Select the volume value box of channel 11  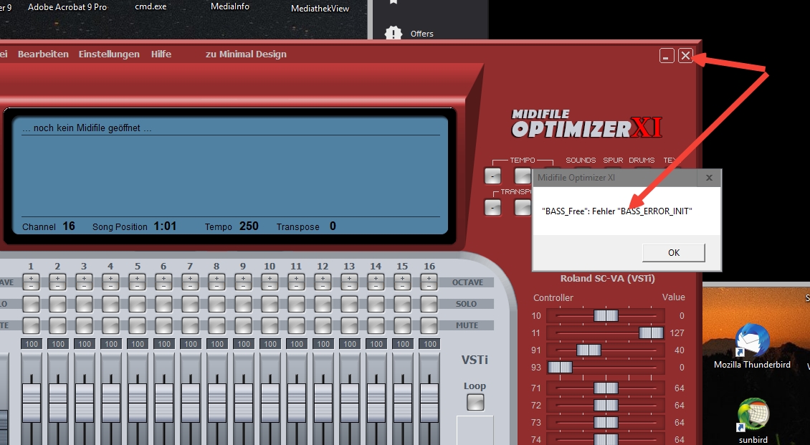[297, 344]
